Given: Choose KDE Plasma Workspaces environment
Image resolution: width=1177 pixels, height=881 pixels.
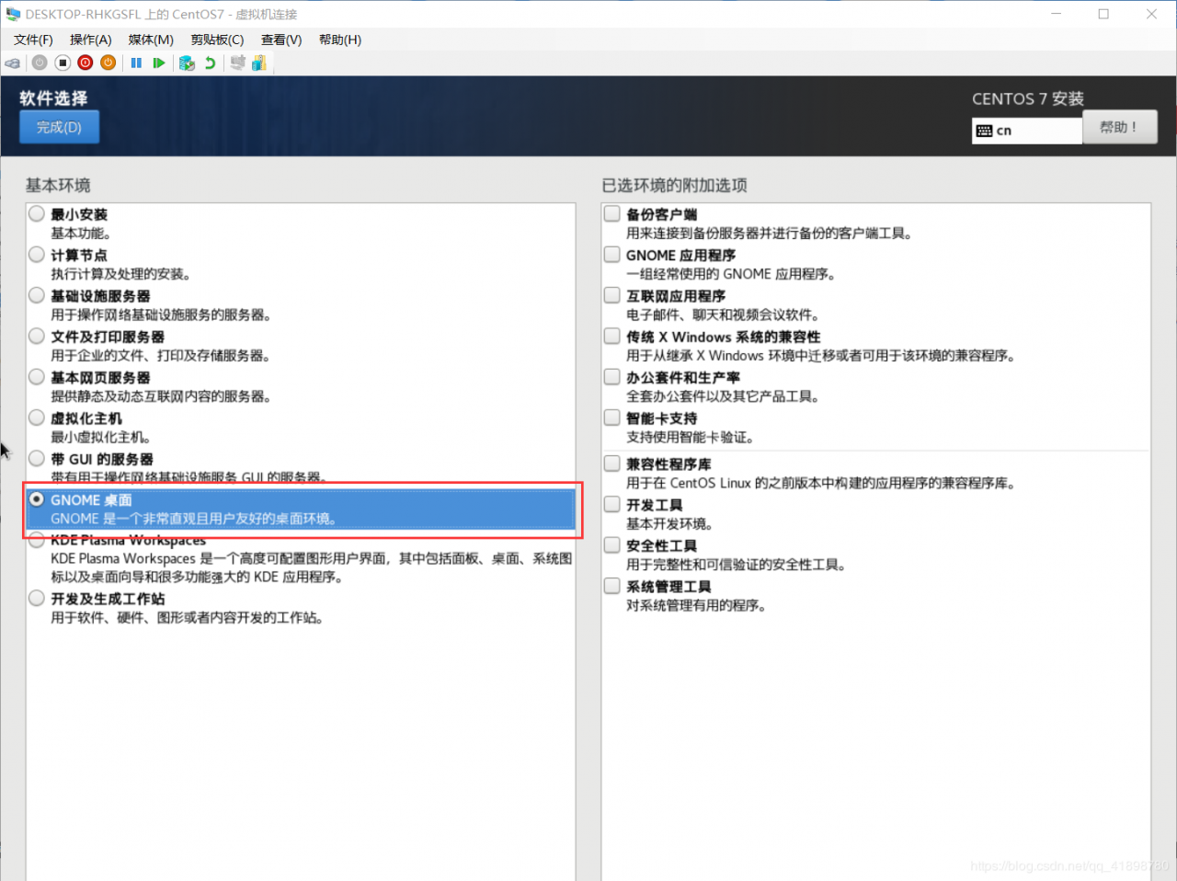Looking at the screenshot, I should click(37, 540).
